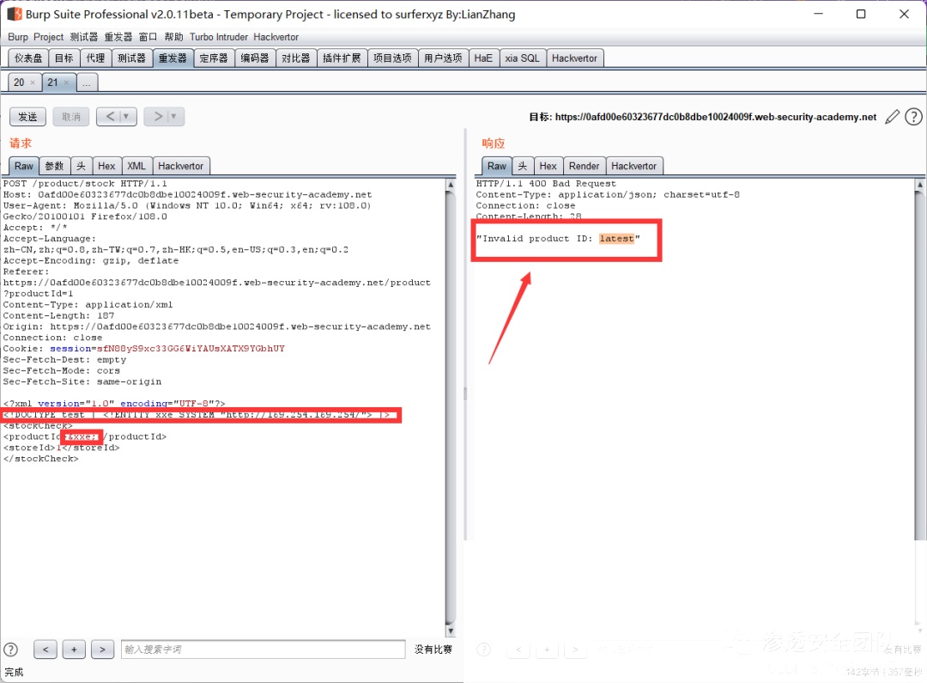
Task: Switch to the xia SQL tab
Action: tap(522, 58)
